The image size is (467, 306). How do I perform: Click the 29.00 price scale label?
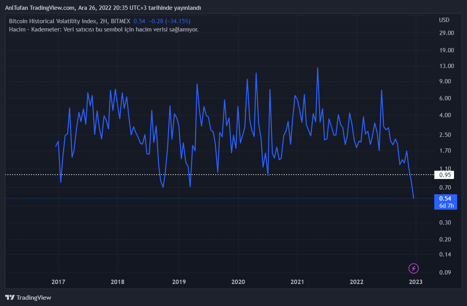(447, 33)
